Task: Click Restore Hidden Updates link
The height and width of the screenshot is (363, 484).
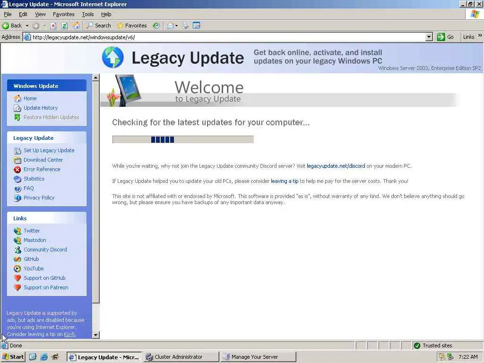Action: (x=51, y=117)
